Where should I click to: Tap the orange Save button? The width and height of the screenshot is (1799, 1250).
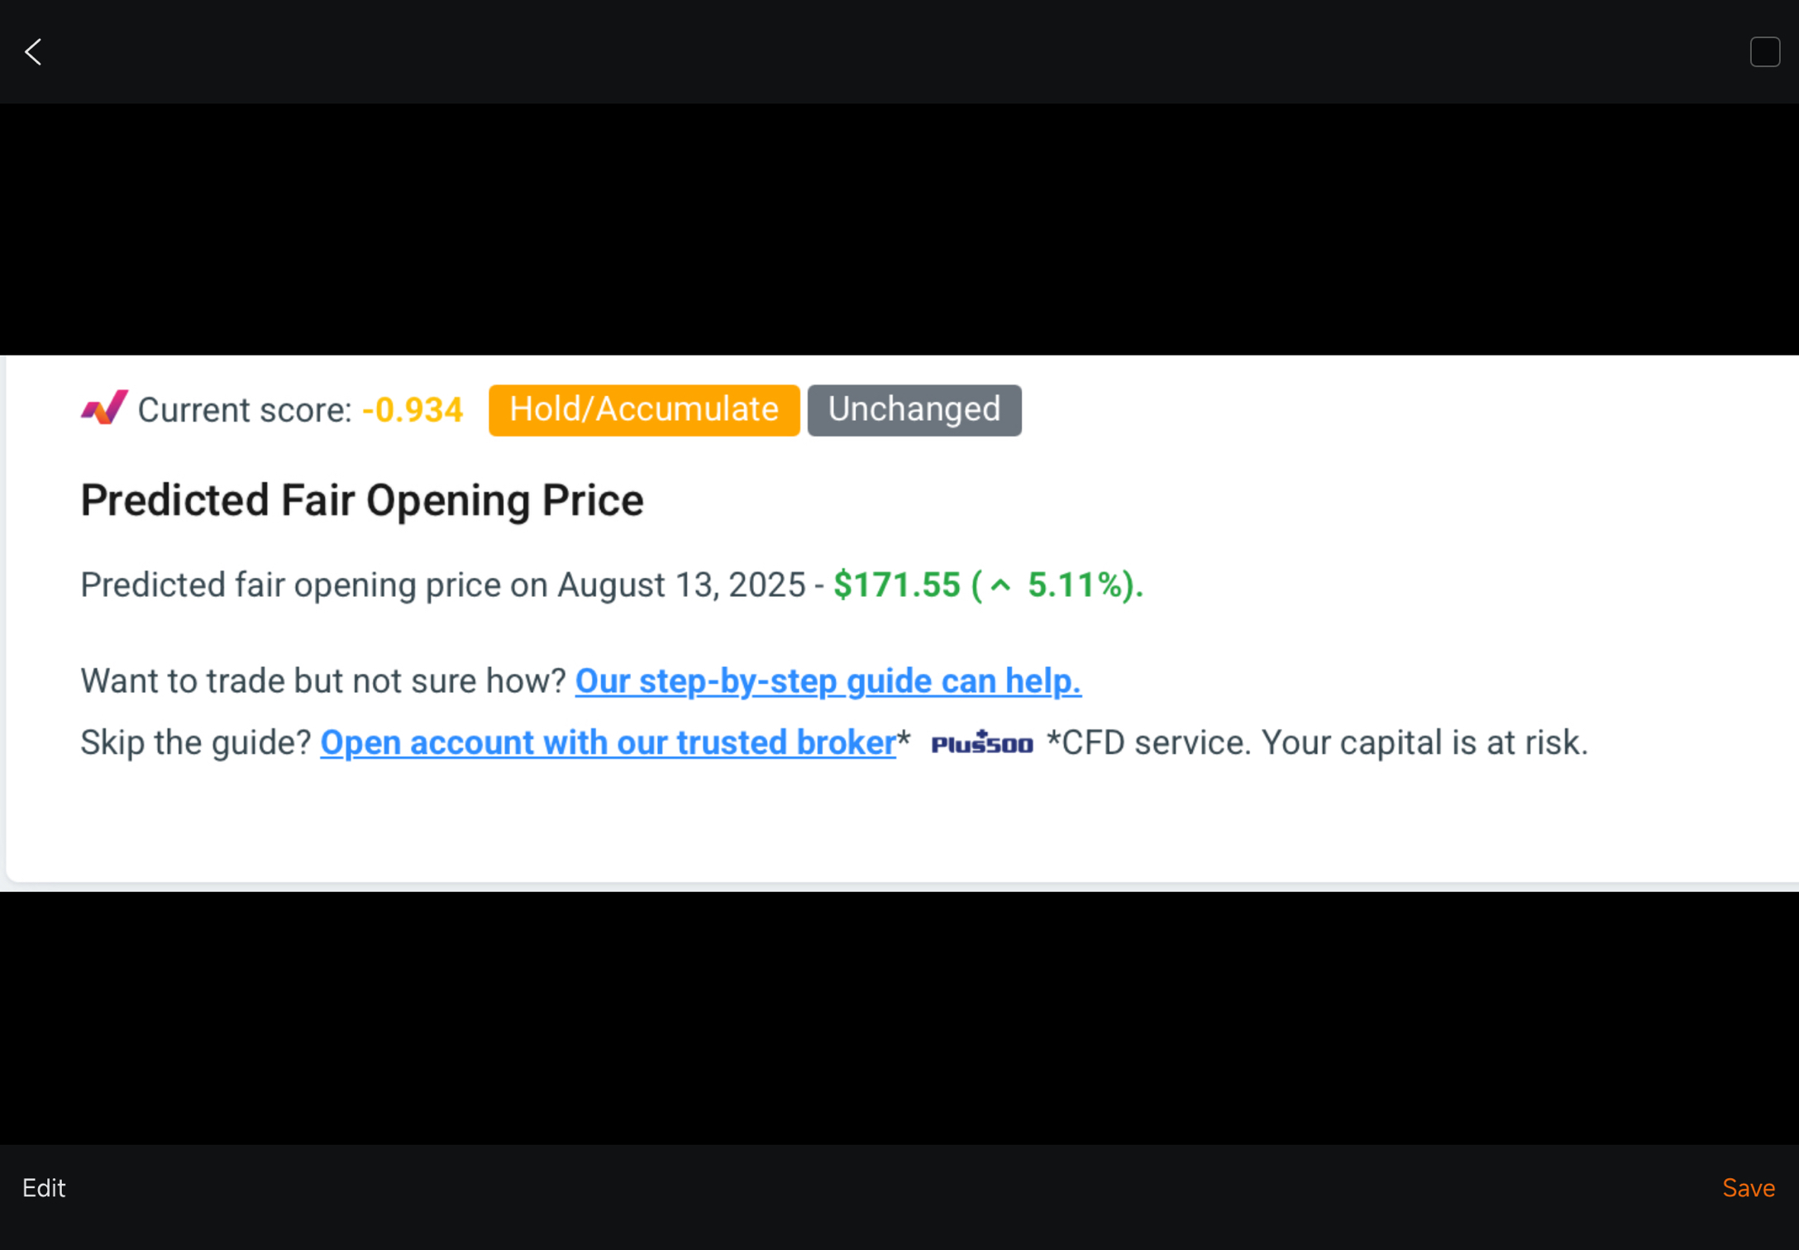1748,1188
